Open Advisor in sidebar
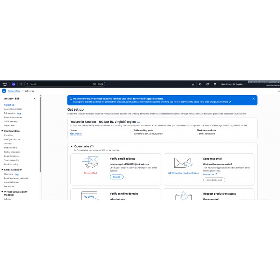Image resolution: width=280 pixels, height=280 pixels. (x=7, y=199)
